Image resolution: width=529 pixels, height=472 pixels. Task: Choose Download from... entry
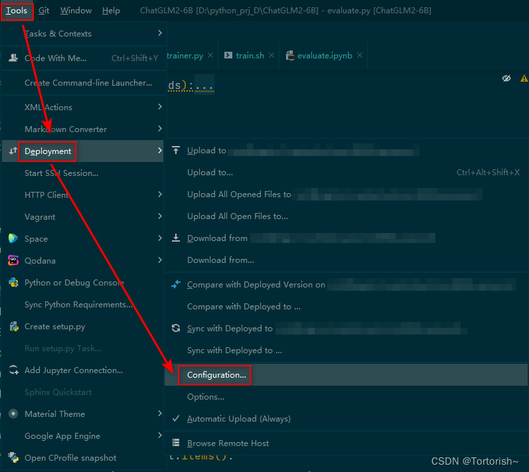pyautogui.click(x=346, y=260)
